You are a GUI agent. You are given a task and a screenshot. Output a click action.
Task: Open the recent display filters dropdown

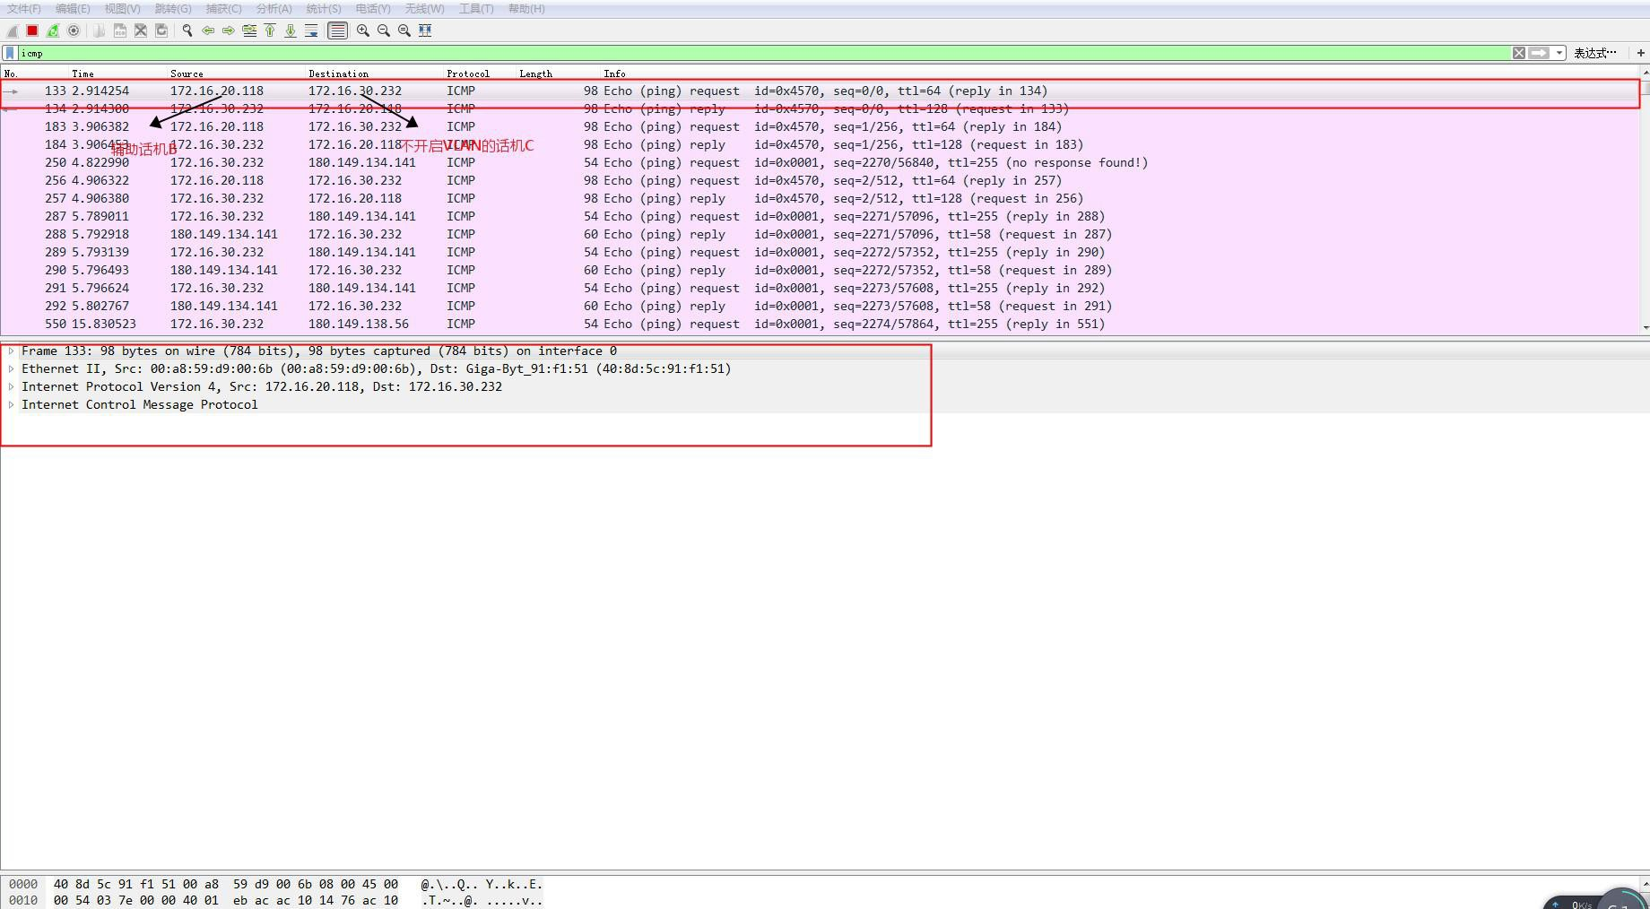[1559, 53]
